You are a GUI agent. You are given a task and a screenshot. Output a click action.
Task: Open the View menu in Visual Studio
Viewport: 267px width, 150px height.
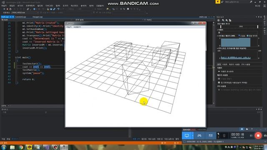pos(20,5)
